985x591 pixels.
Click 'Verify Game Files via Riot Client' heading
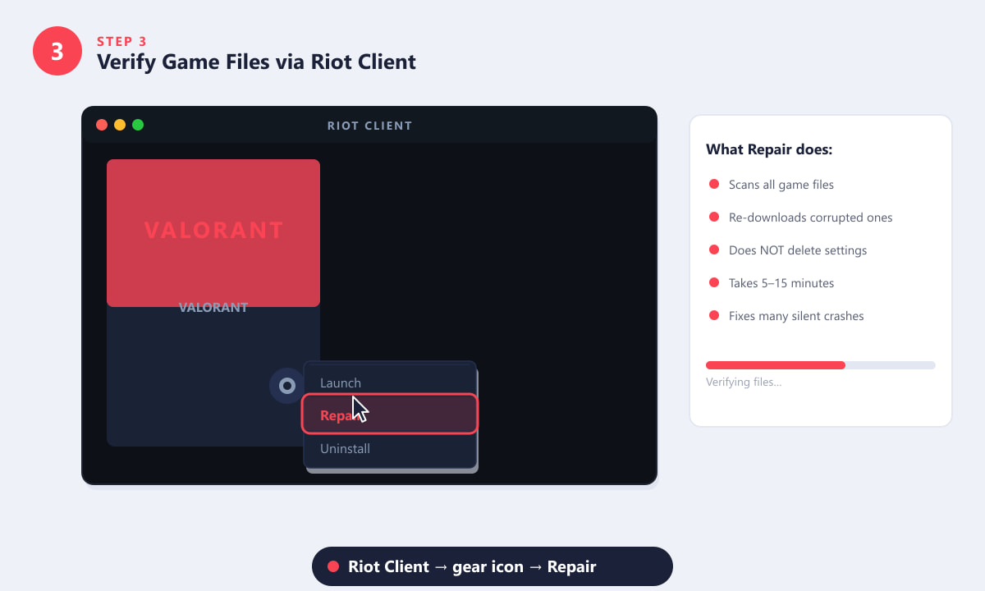[256, 62]
